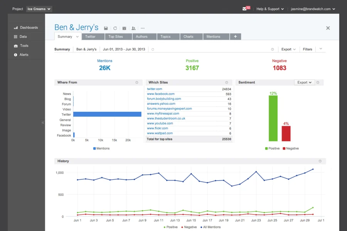Click the mail notifications envelope icon
Viewport: 347px width, 231px height.
[x=244, y=9]
